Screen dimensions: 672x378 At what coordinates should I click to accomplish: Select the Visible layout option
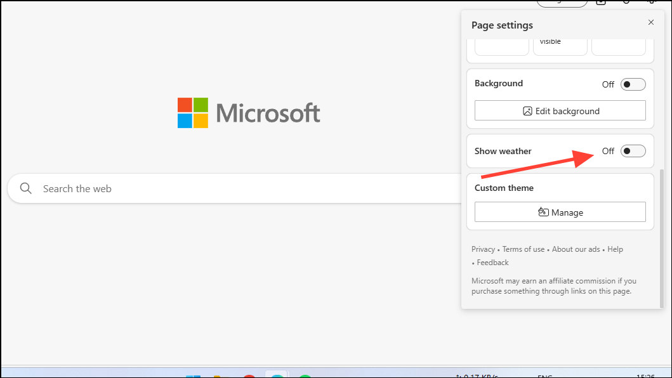pyautogui.click(x=560, y=44)
